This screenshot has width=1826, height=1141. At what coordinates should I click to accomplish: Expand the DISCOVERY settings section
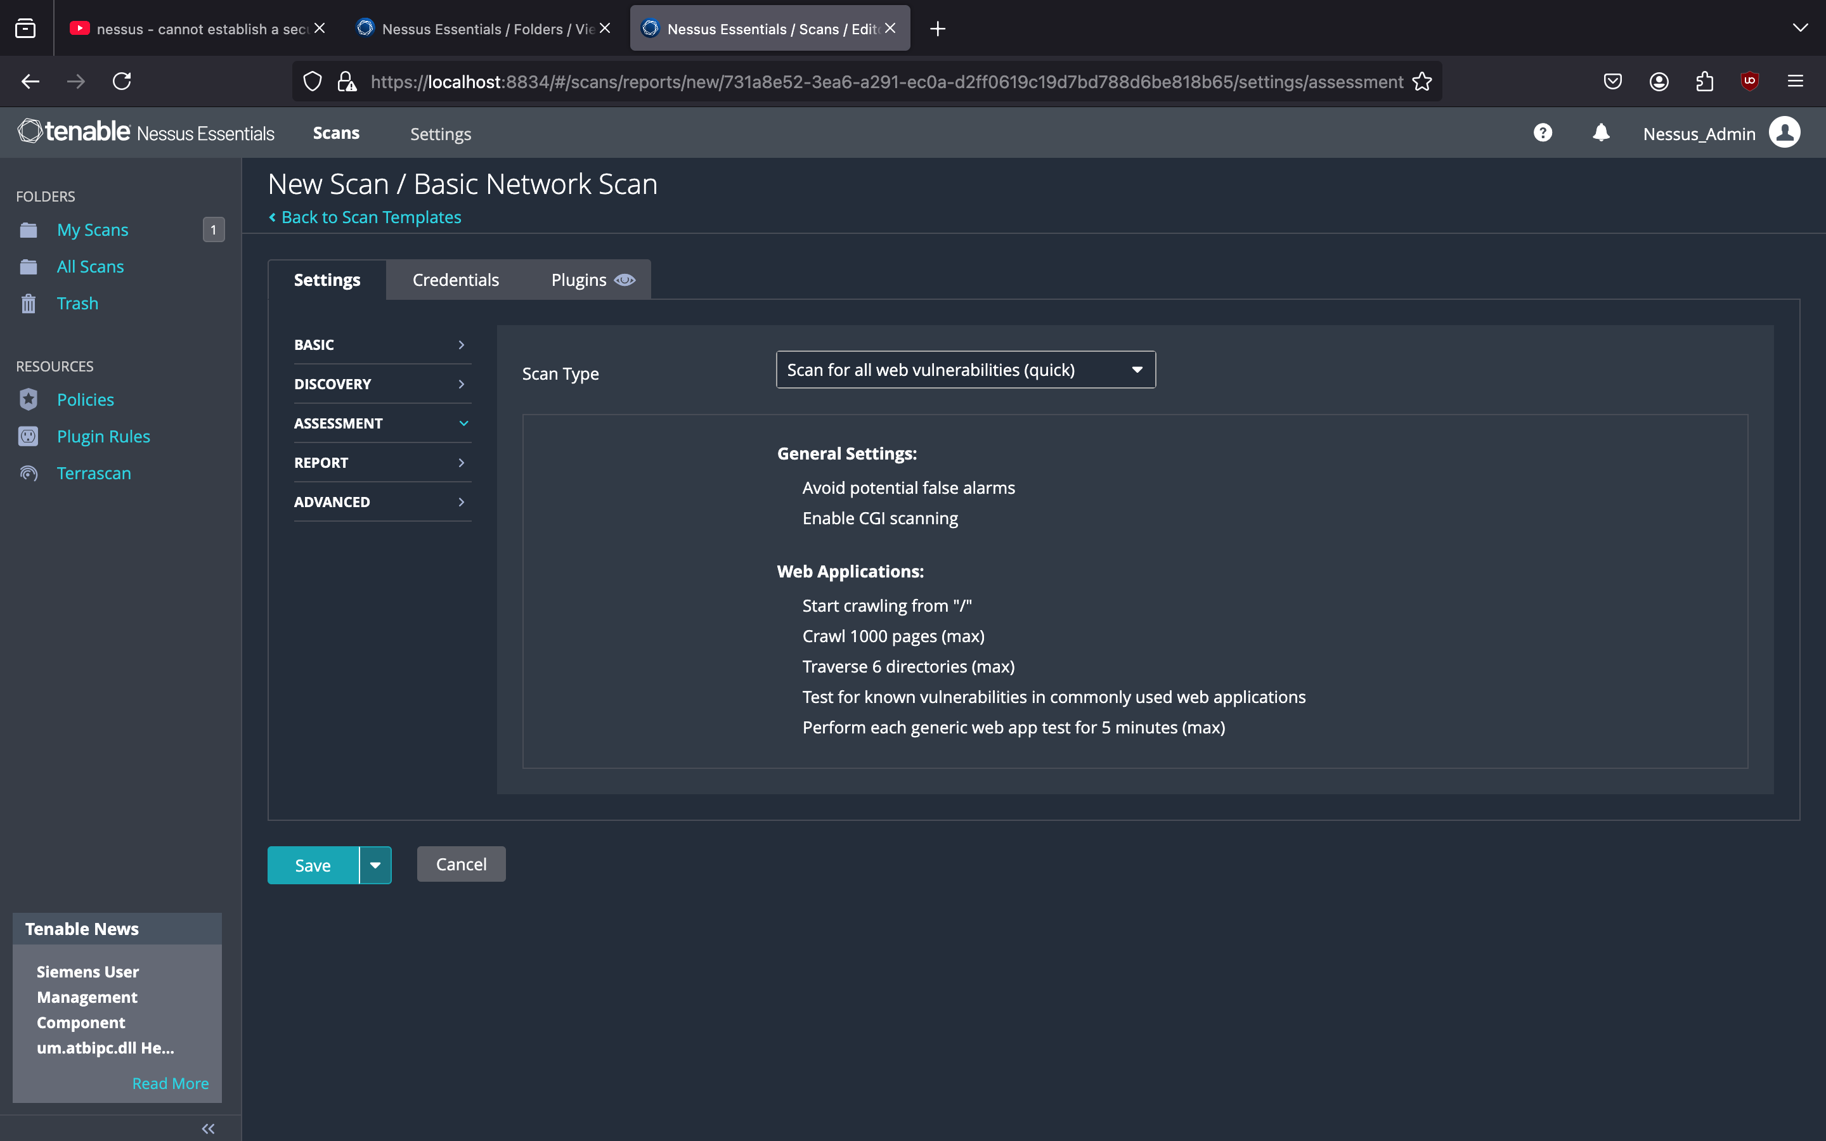(382, 384)
